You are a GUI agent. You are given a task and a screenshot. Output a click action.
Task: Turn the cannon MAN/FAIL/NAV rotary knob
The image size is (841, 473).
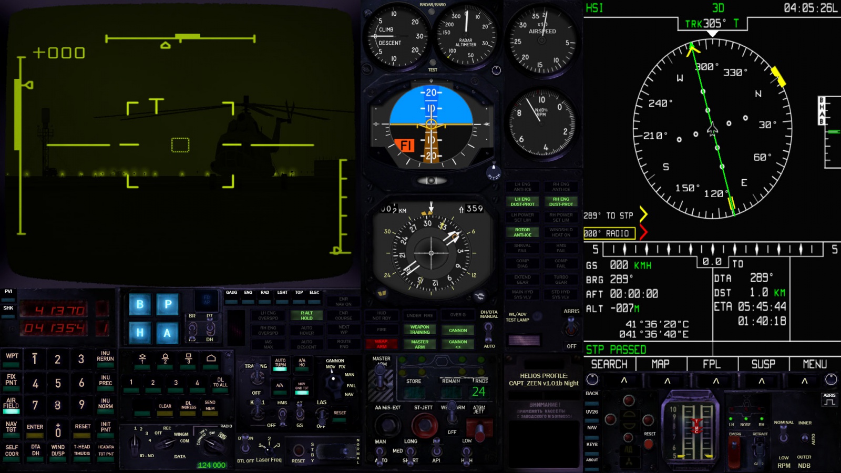[333, 384]
